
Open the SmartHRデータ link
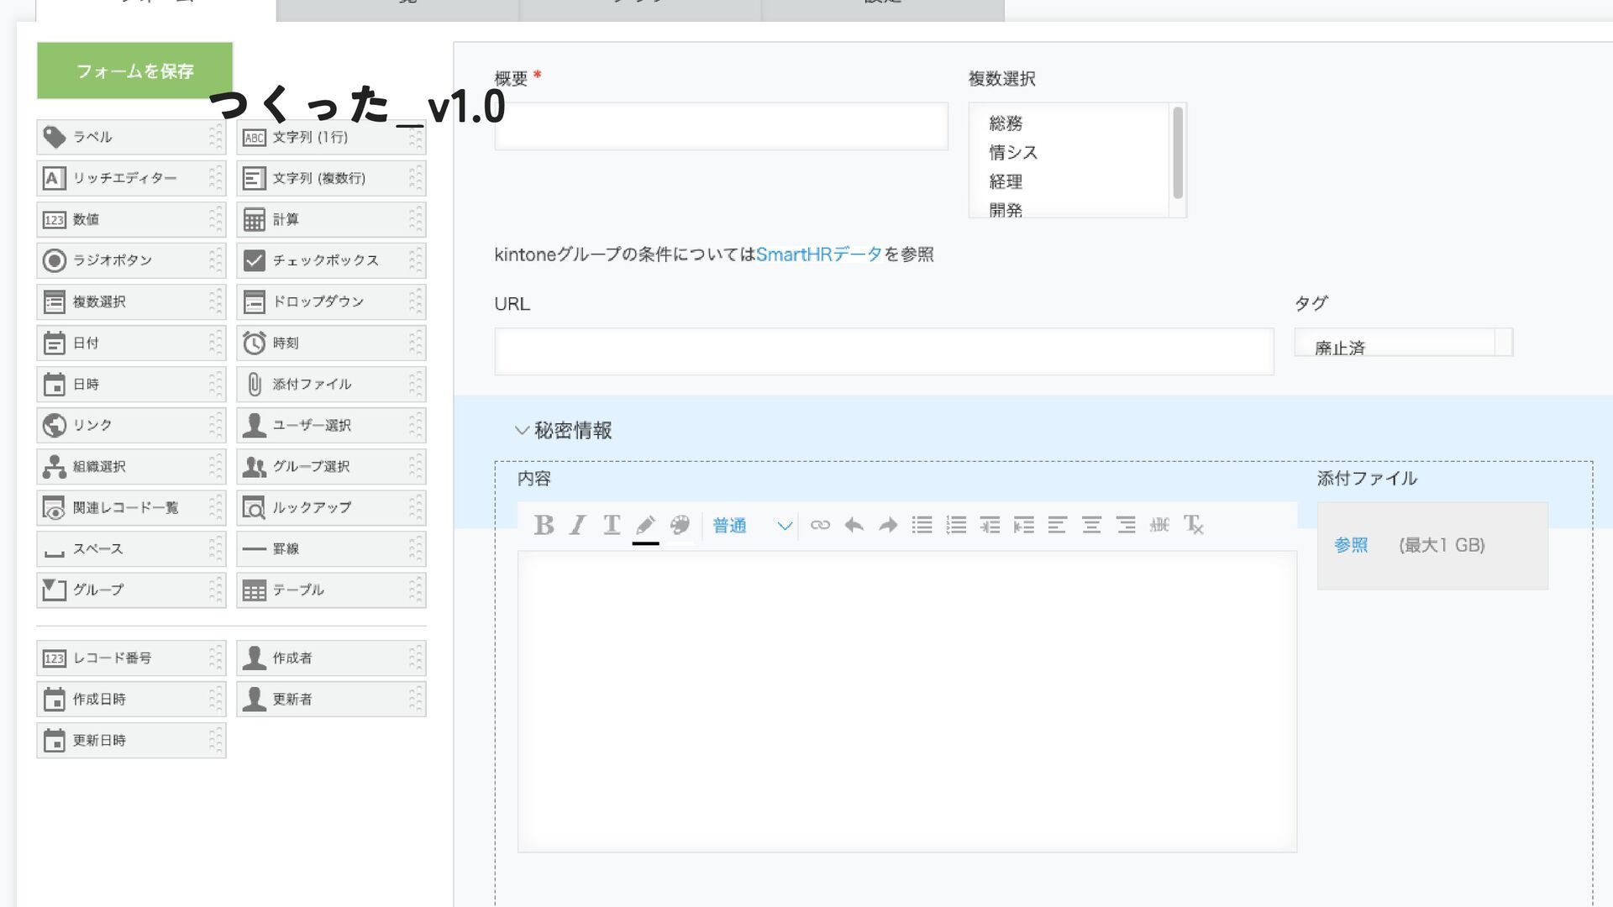tap(818, 254)
